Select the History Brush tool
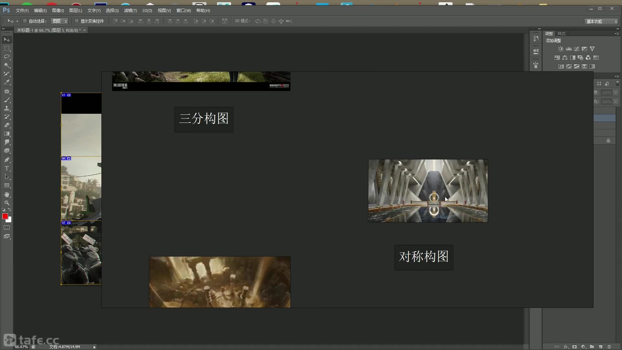622x350 pixels. coord(7,117)
